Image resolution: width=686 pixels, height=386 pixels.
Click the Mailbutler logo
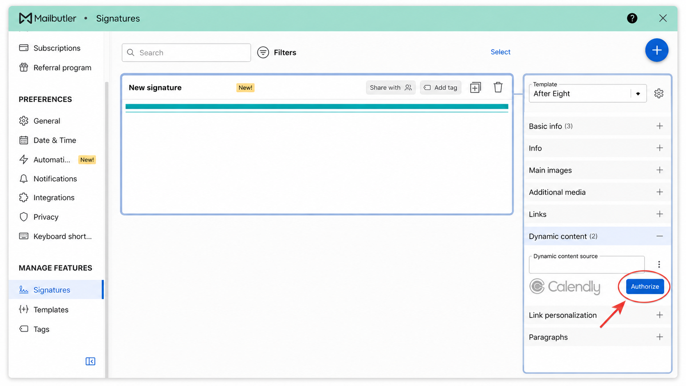(x=47, y=18)
